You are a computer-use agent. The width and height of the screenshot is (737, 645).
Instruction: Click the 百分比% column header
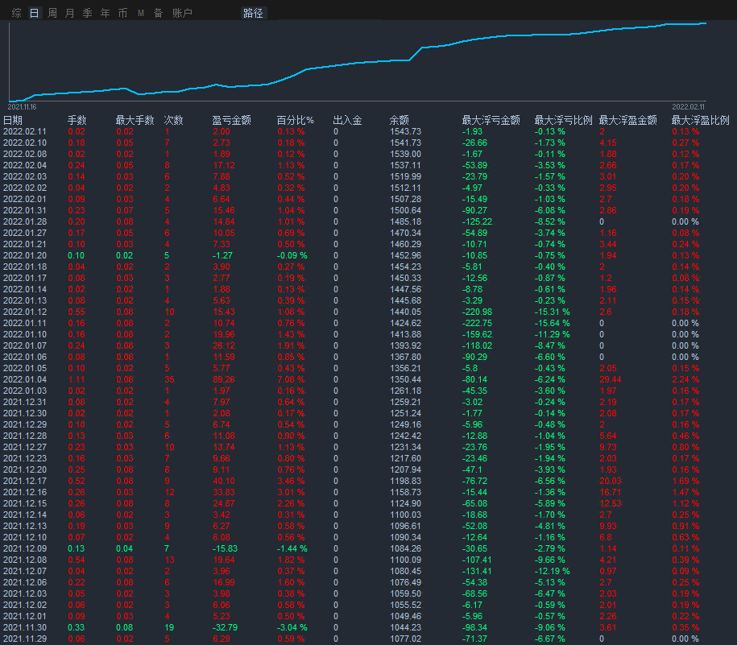[295, 120]
